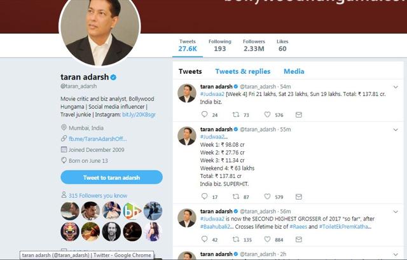This screenshot has width=407, height=260.
Task: Send the Week 4 tweet via direct message
Action: [x=299, y=114]
